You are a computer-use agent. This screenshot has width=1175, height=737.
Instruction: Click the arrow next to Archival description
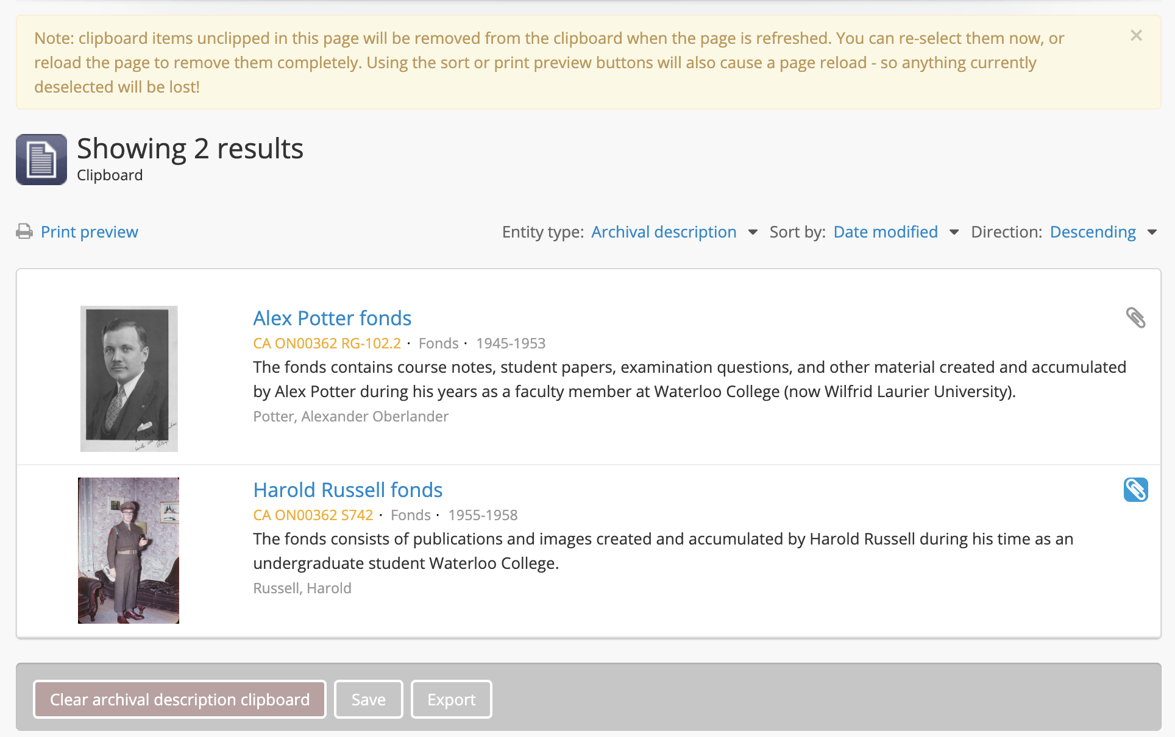[753, 232]
